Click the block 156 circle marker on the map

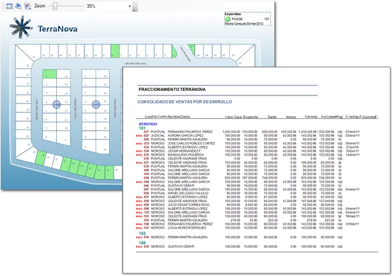[57, 105]
